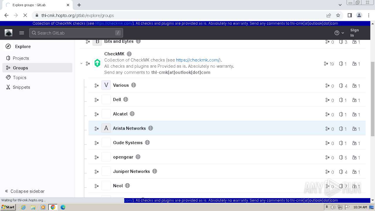Click the Sign In link
Viewport: 375px width, 211px height.
pyautogui.click(x=354, y=33)
